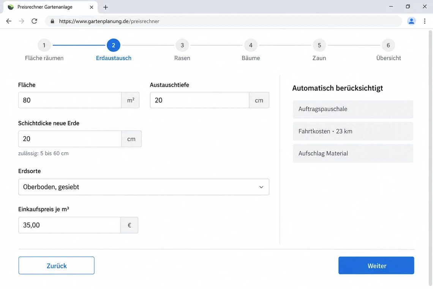Viewport: 433px width, 289px height.
Task: Click the tab's leaf favicon
Action: tap(11, 7)
